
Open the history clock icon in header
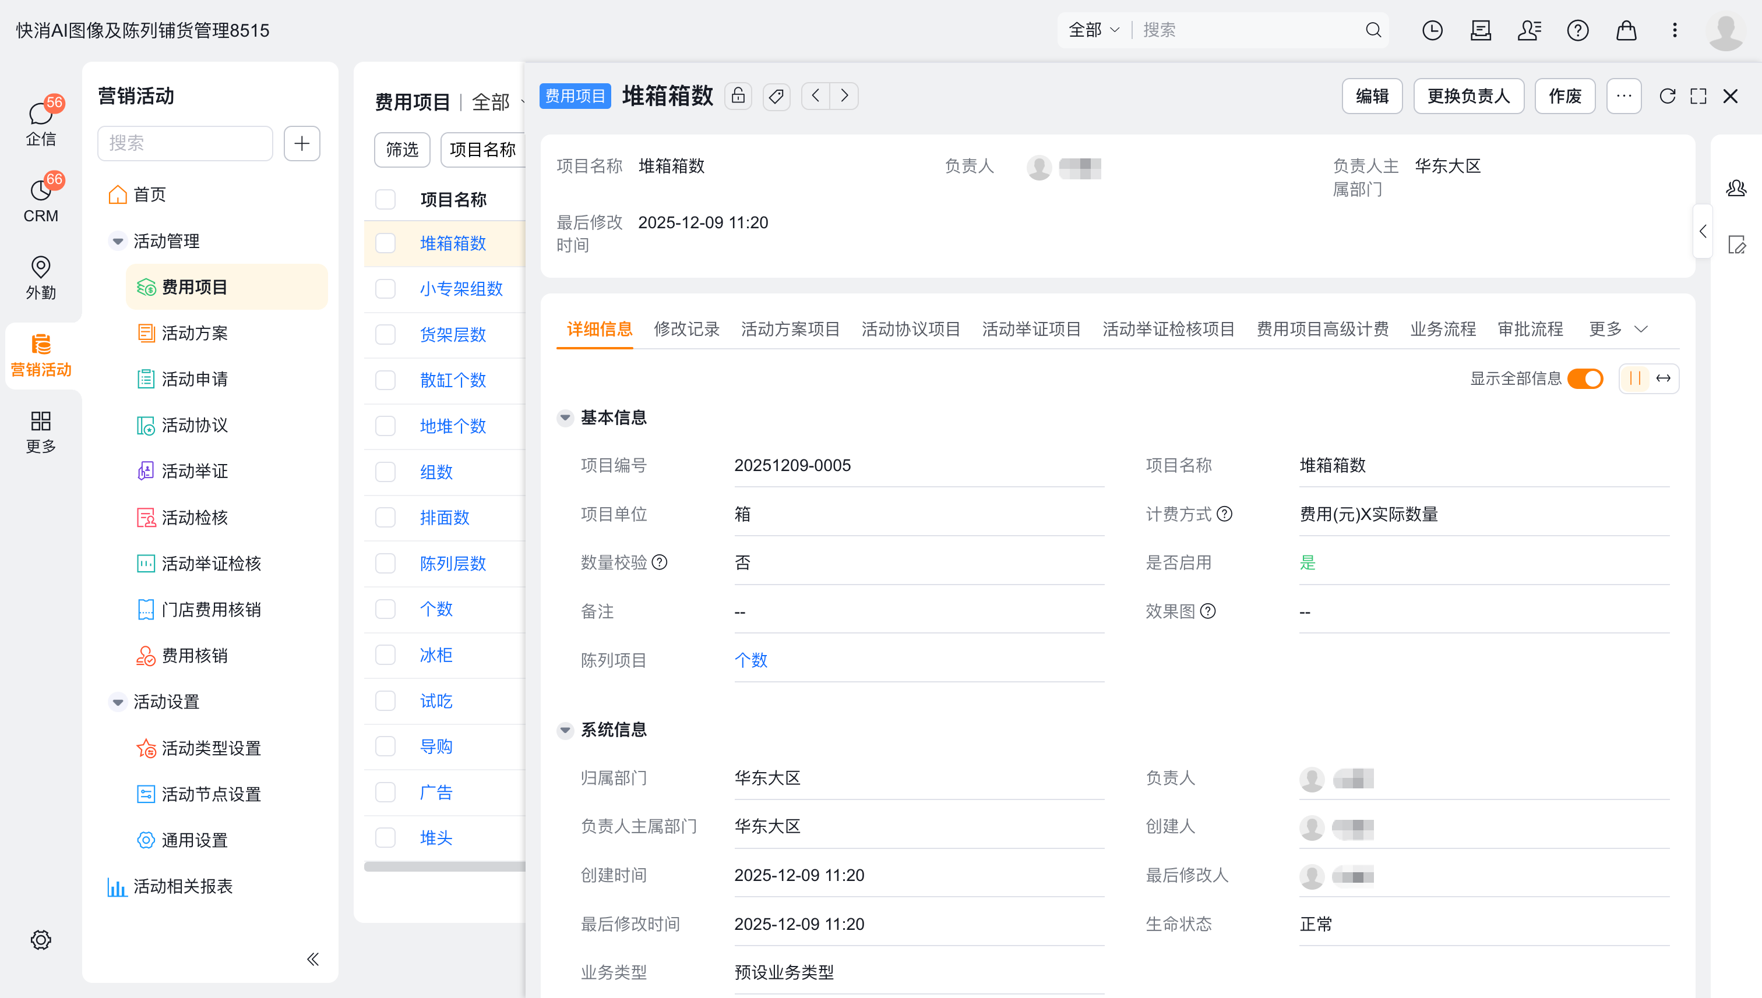(1432, 30)
